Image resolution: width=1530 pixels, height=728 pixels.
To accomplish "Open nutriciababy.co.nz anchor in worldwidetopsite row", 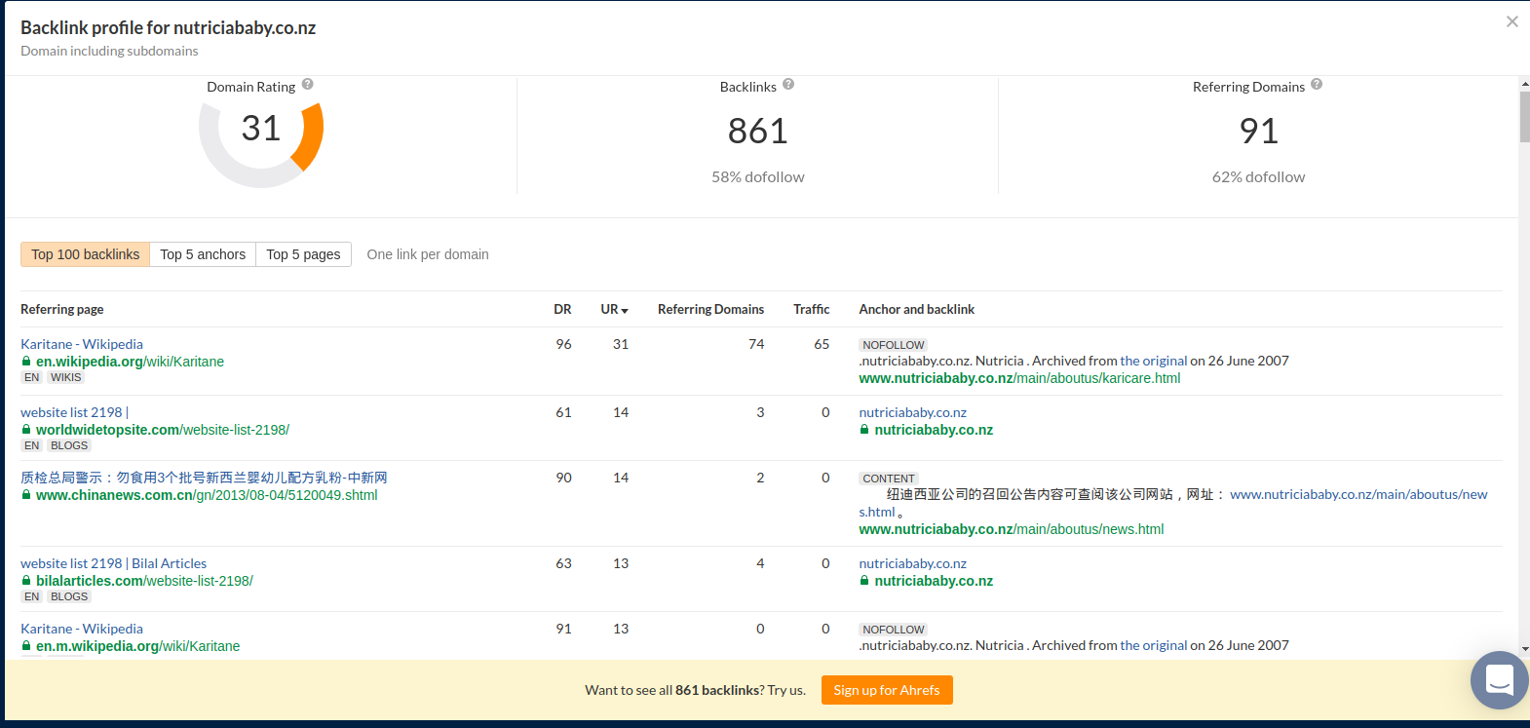I will [x=912, y=412].
